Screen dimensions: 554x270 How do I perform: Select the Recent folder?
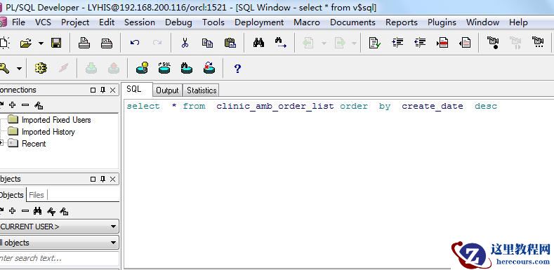point(34,144)
